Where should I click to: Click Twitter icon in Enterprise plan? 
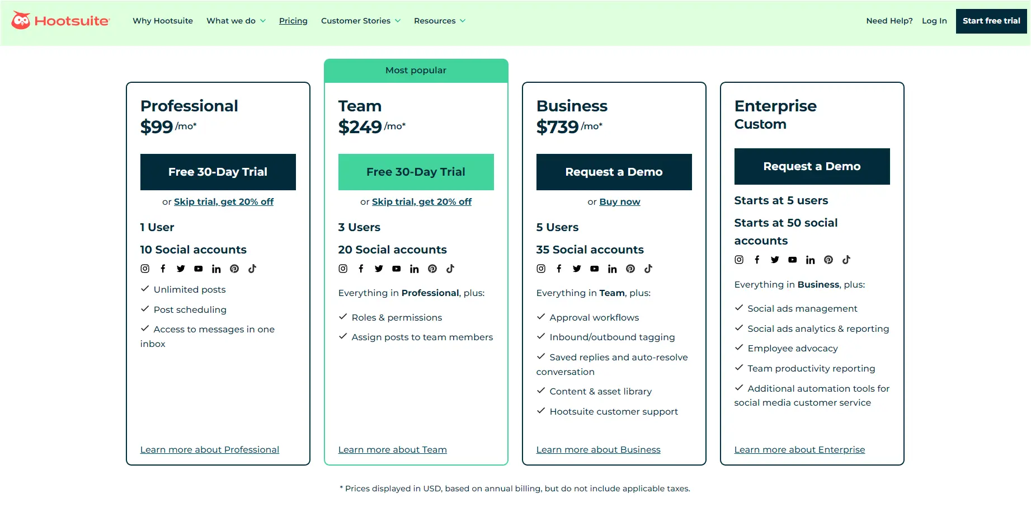pyautogui.click(x=775, y=260)
